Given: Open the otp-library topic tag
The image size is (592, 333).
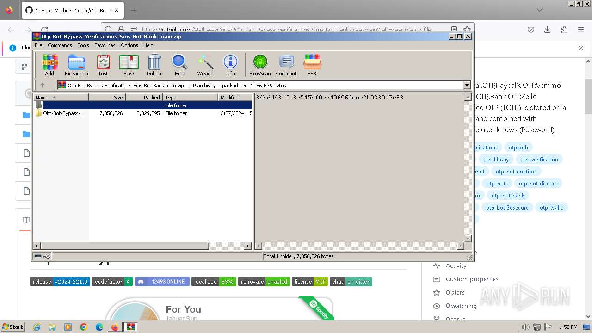Looking at the screenshot, I should [x=496, y=160].
